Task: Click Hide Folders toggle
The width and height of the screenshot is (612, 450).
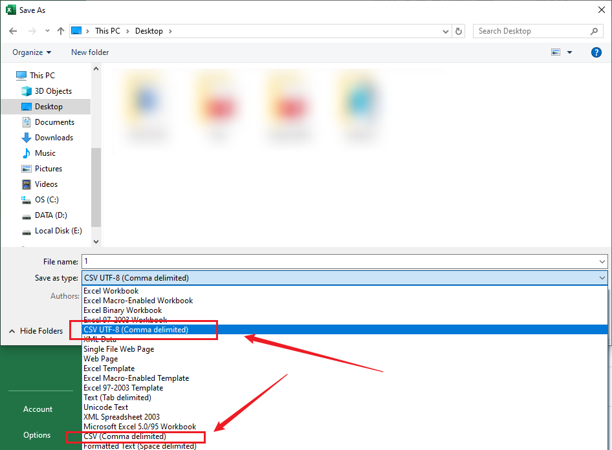Action: pos(36,330)
